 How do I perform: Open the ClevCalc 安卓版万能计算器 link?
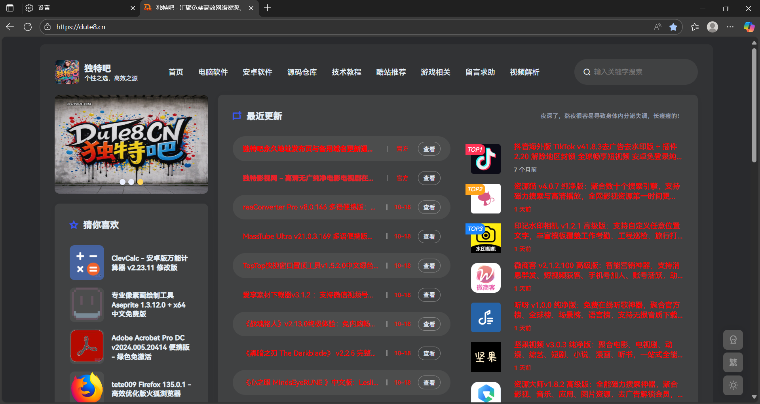(x=149, y=263)
